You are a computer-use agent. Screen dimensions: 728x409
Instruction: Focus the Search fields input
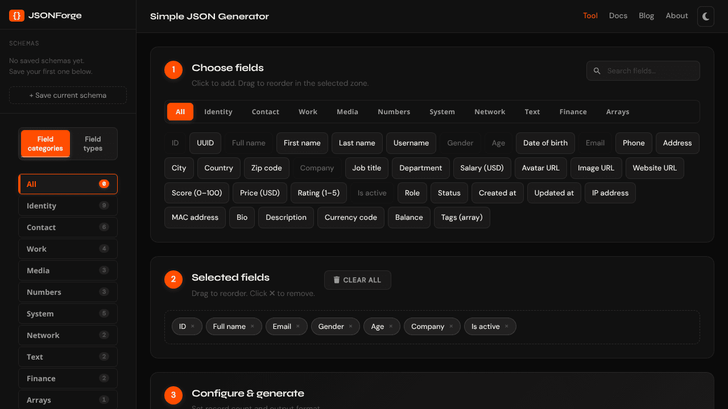point(643,71)
